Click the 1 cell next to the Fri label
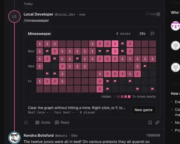 [40, 81]
